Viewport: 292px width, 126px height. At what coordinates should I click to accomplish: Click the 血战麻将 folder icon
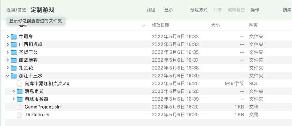[14, 60]
